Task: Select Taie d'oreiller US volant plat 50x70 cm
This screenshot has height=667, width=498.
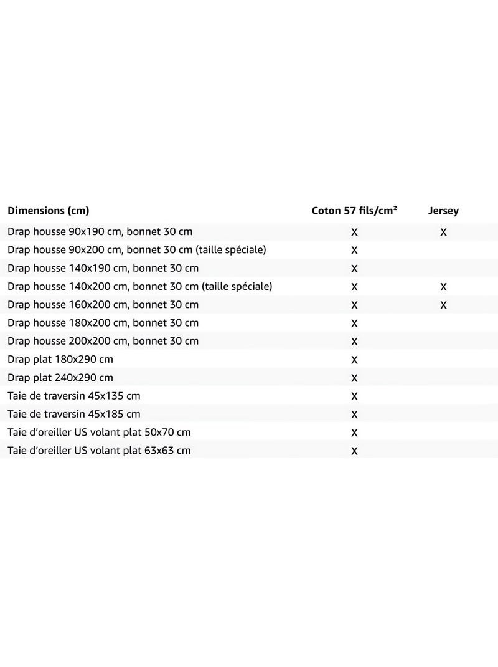Action: [x=99, y=433]
